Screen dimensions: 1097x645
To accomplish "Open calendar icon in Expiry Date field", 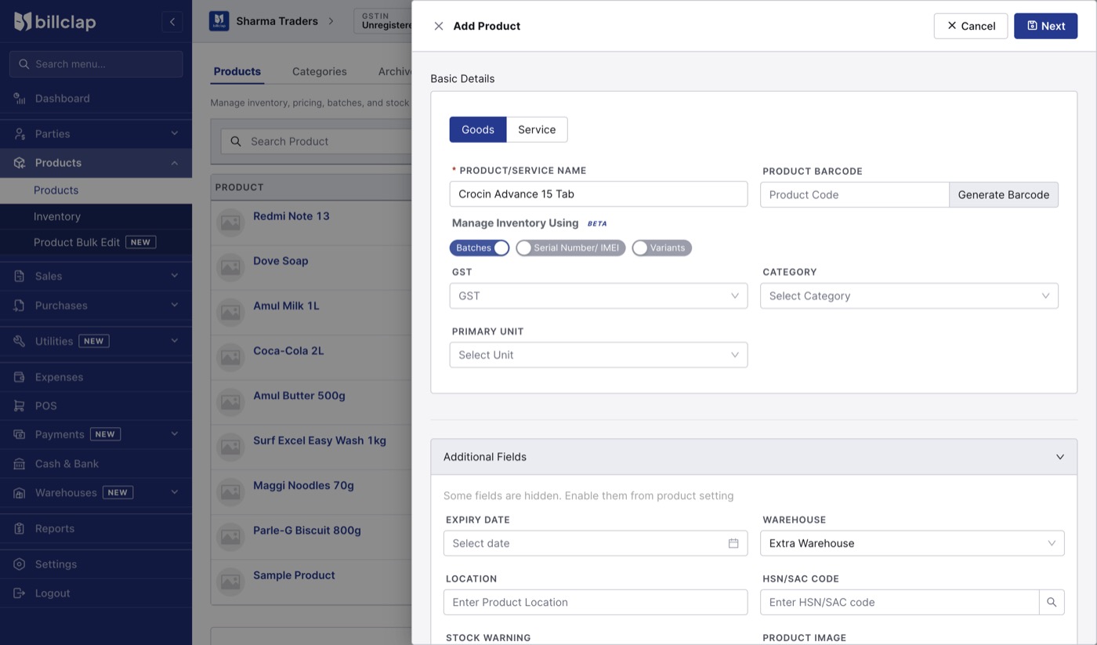I will 733,543.
